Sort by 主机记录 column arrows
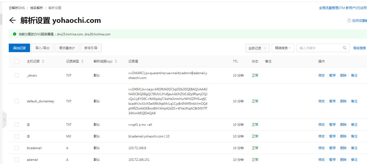Viewport: 367px width, 164px height. (43, 61)
